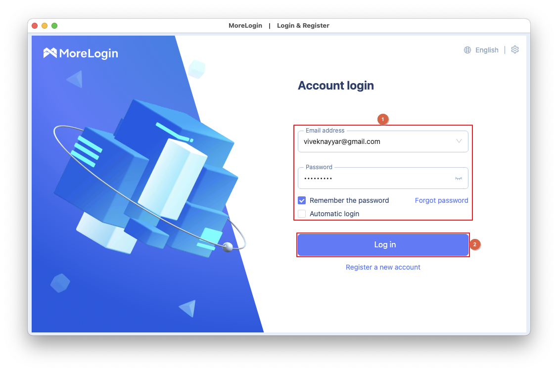Click the yellow minimize window button

coord(45,26)
